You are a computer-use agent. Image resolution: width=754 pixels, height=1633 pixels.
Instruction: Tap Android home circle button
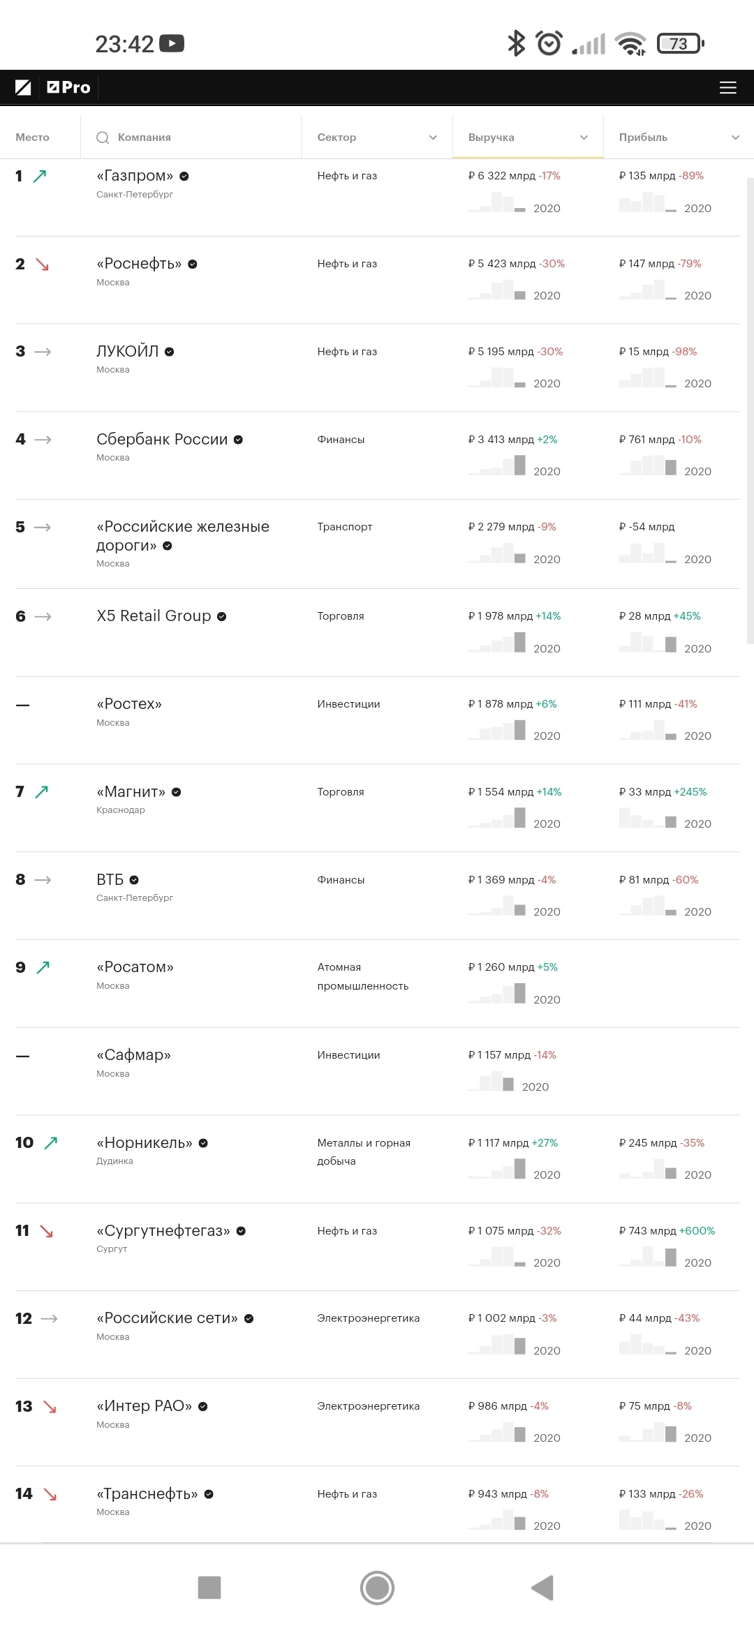(377, 1588)
